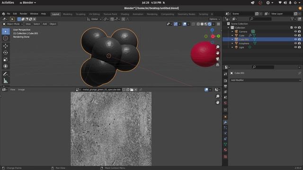Open the Object Mode dropdown
Viewport: 303px width, 170px height.
pyautogui.click(x=13, y=24)
